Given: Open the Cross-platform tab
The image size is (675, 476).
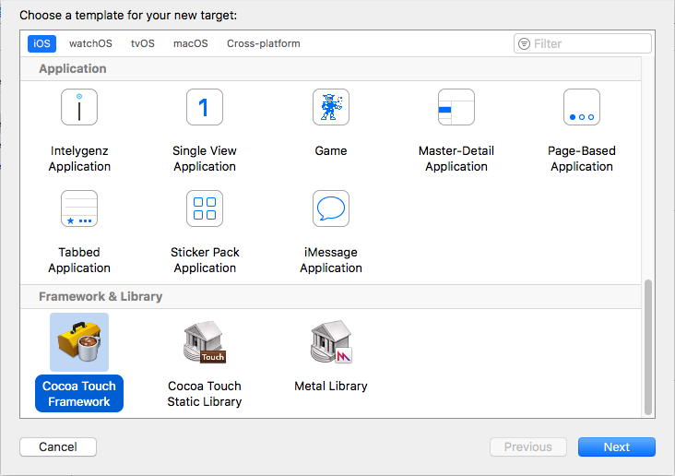Looking at the screenshot, I should tap(264, 43).
